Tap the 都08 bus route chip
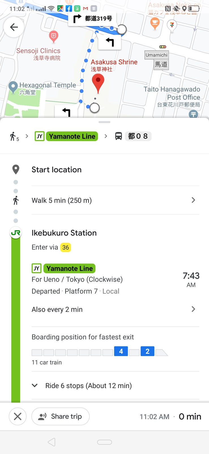 [x=138, y=136]
